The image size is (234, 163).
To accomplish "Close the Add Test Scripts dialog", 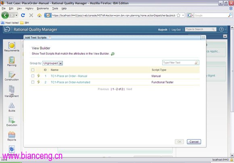I will [203, 38].
